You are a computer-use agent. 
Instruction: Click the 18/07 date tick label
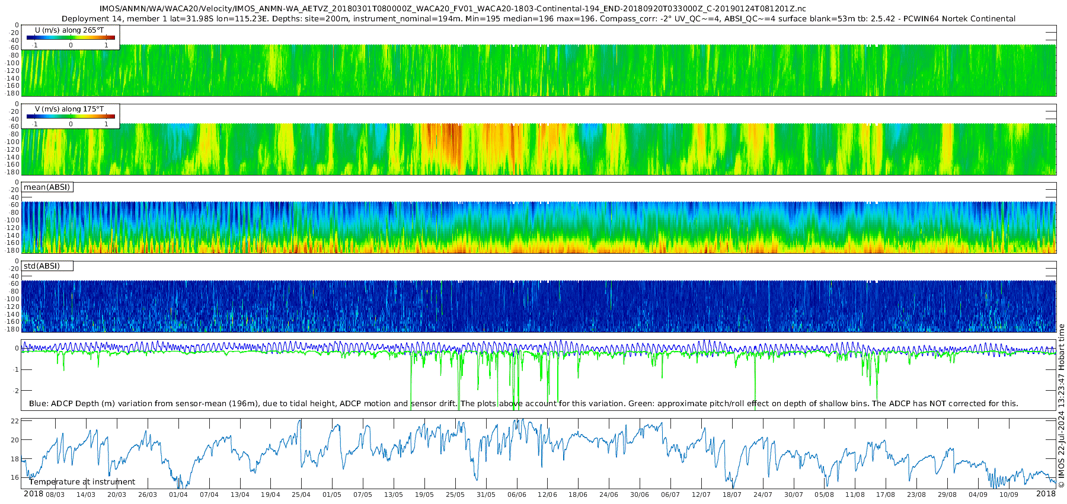click(732, 495)
